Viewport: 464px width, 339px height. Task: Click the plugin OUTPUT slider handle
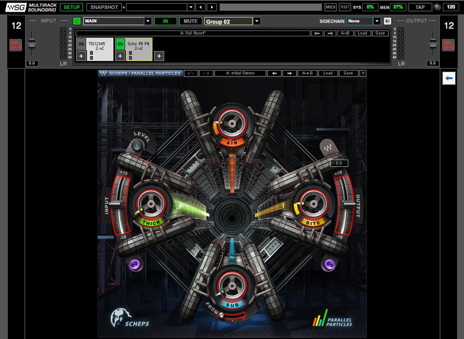[x=348, y=203]
